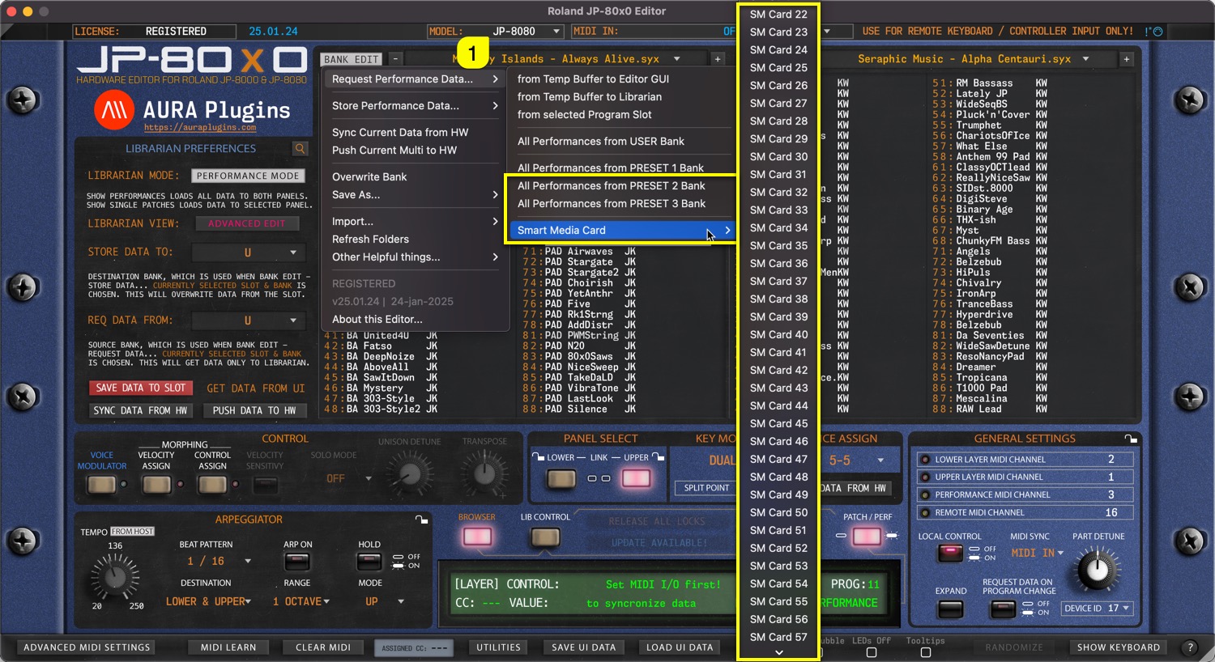Toggle the Local Control switch

click(949, 554)
